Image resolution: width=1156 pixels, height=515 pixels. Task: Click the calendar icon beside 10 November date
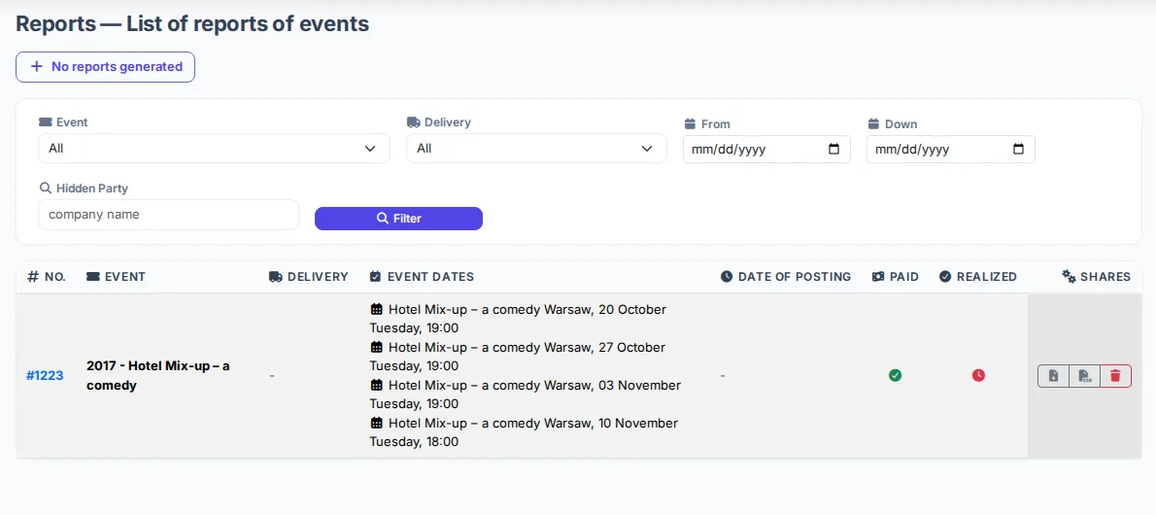point(376,424)
